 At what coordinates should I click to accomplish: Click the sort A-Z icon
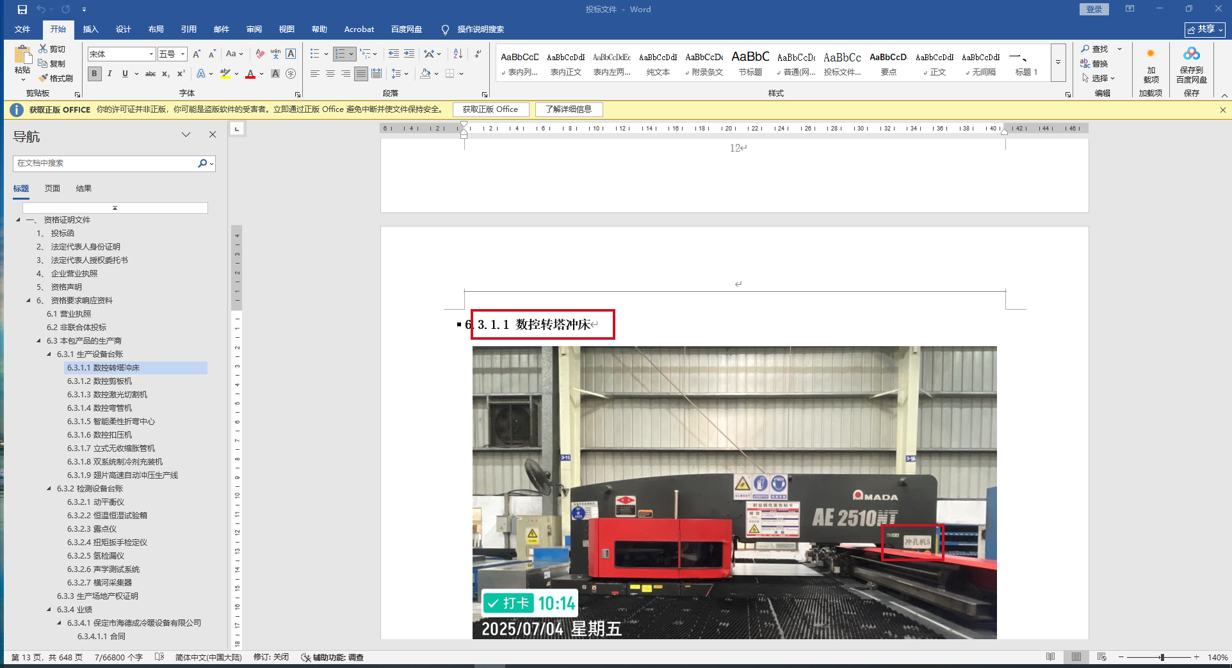pyautogui.click(x=457, y=54)
